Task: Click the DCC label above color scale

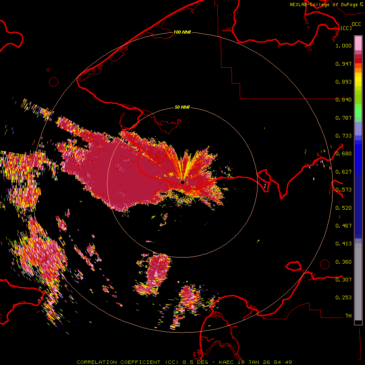Action: click(x=356, y=24)
